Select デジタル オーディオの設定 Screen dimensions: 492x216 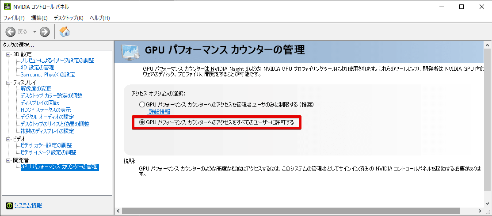pyautogui.click(x=47, y=117)
